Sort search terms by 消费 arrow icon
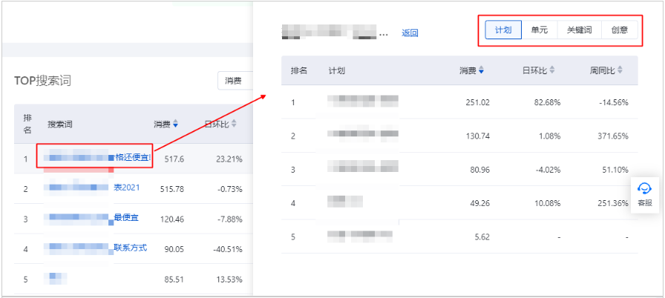This screenshot has width=665, height=298. tap(175, 124)
